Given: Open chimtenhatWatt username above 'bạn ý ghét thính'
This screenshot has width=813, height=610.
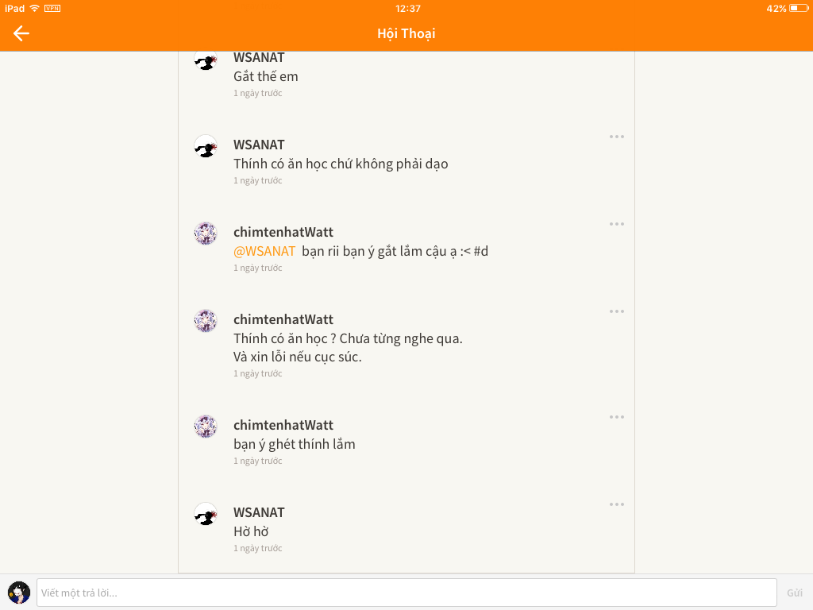Looking at the screenshot, I should 283,426.
